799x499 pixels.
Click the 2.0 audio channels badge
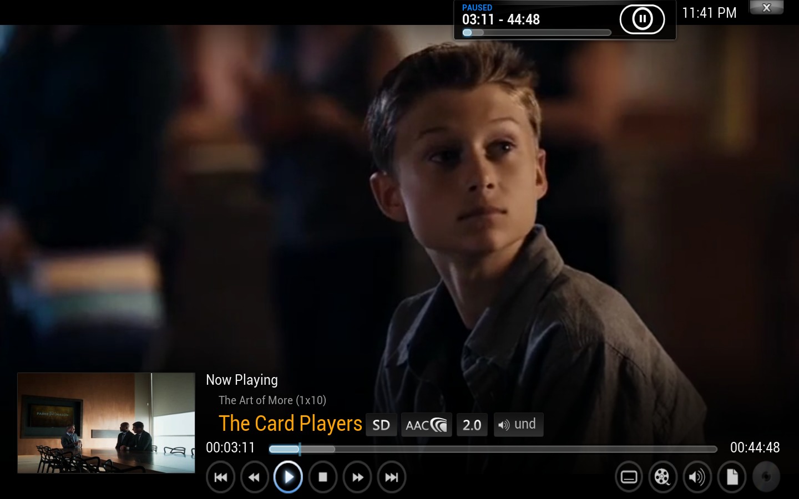pyautogui.click(x=472, y=425)
